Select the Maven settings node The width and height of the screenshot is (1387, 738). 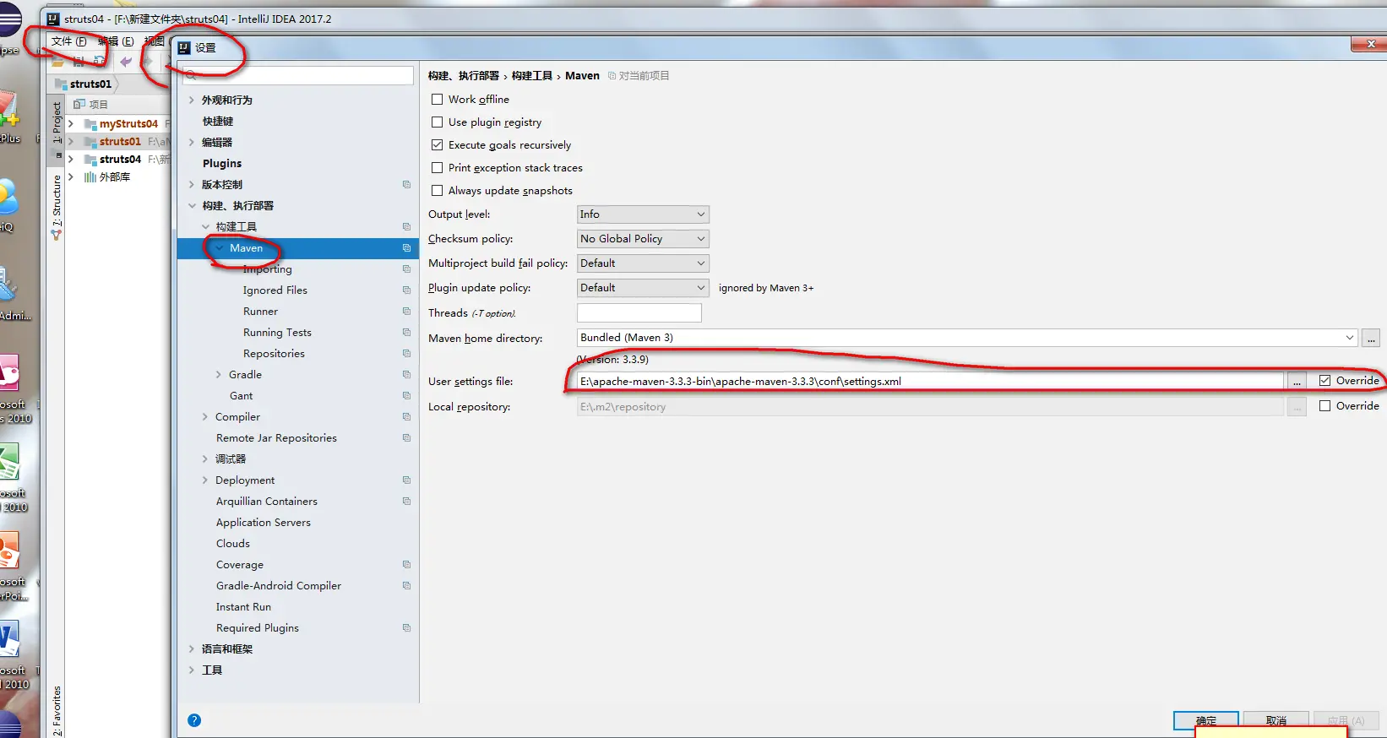coord(246,247)
